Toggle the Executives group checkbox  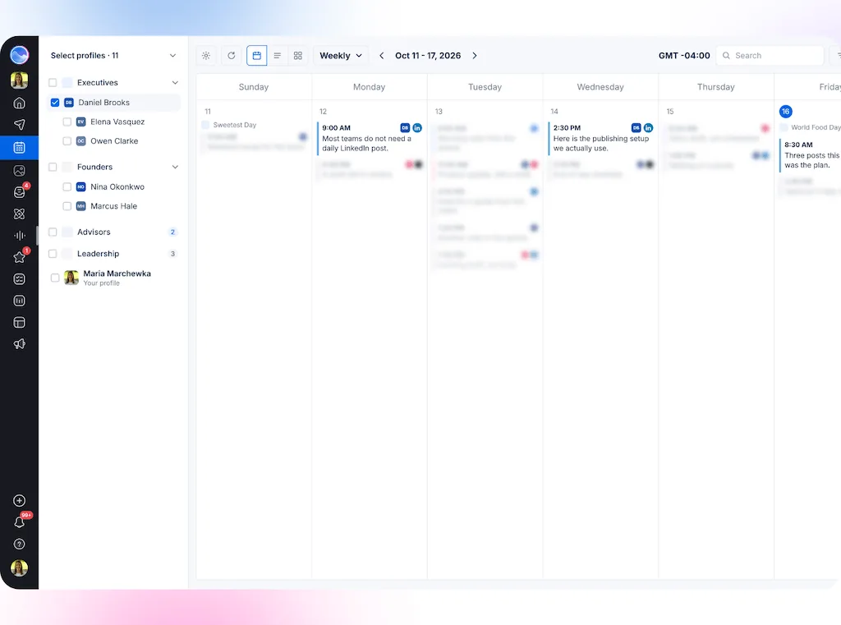pos(53,83)
